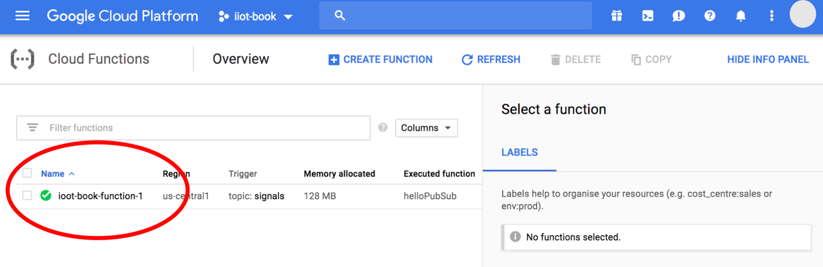Click HIDE INFO PANEL
The width and height of the screenshot is (823, 267).
767,59
